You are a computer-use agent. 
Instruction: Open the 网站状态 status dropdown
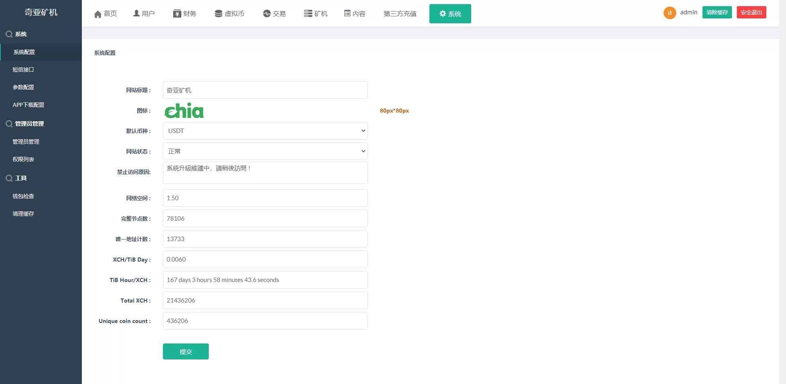pyautogui.click(x=265, y=151)
